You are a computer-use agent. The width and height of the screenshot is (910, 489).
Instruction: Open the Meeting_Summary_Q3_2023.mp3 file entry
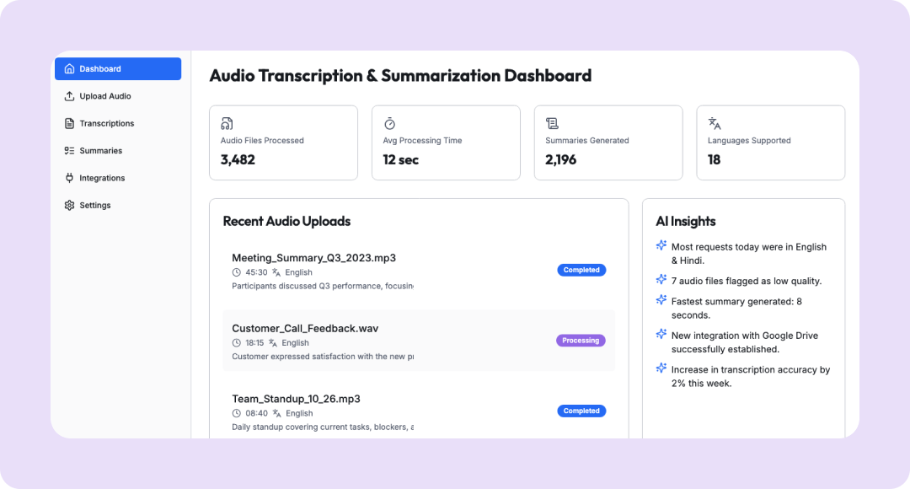point(313,258)
